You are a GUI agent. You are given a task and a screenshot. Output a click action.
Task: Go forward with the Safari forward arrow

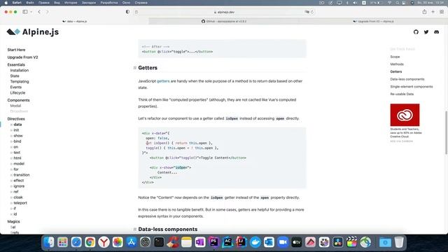point(47,12)
